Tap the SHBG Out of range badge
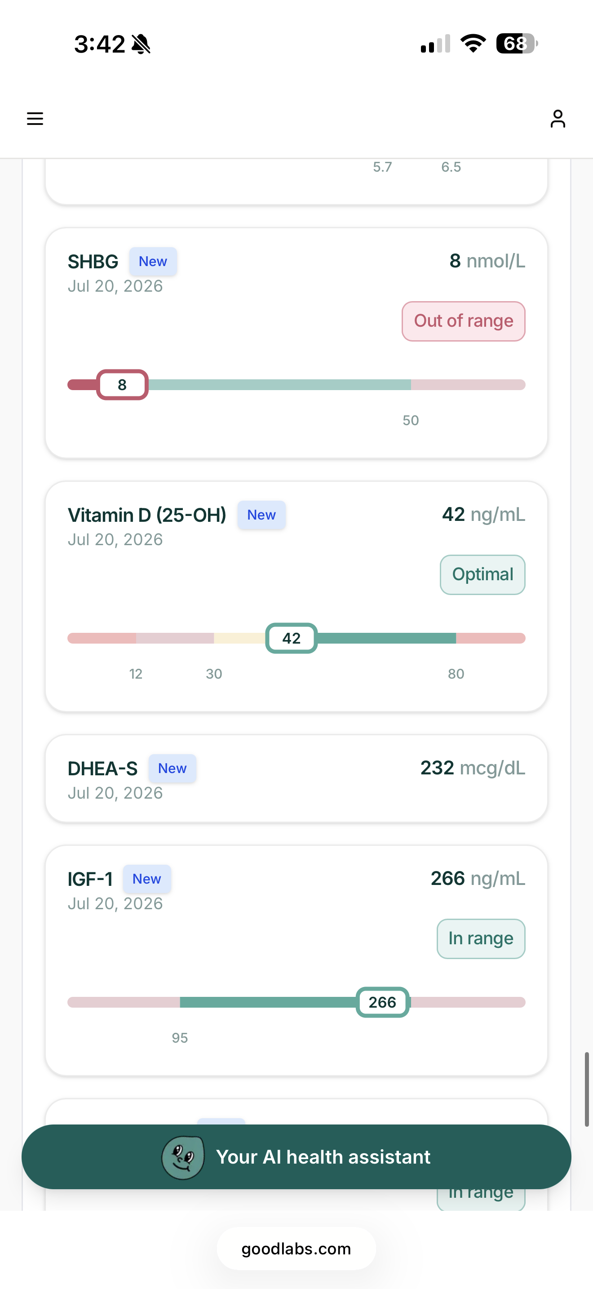593x1289 pixels. 464,321
